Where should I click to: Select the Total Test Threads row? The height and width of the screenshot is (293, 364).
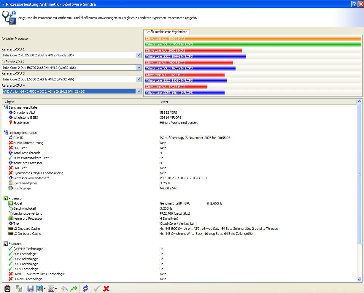point(179,153)
